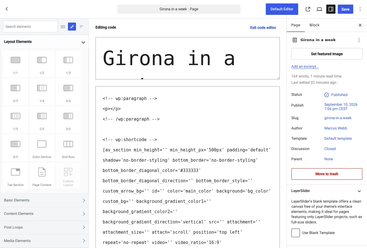This screenshot has width=367, height=248.
Task: Switch to the Block tab
Action: 315,25
